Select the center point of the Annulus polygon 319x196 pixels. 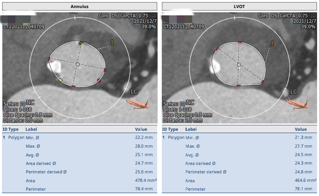pyautogui.click(x=78, y=64)
